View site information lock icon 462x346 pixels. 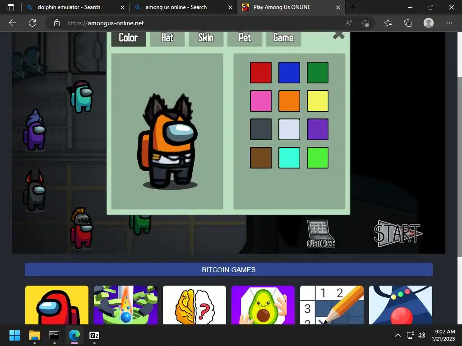pos(57,23)
